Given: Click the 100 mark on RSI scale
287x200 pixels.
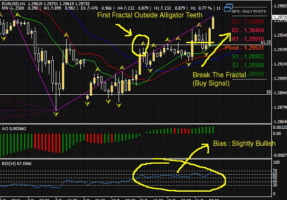Looking at the screenshot, I should 276,162.
